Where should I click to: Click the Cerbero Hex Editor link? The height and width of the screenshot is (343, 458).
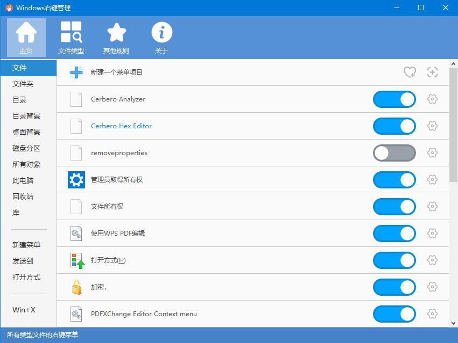click(120, 126)
